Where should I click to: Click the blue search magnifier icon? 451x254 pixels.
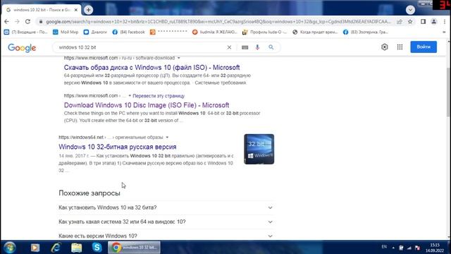pyautogui.click(x=271, y=47)
